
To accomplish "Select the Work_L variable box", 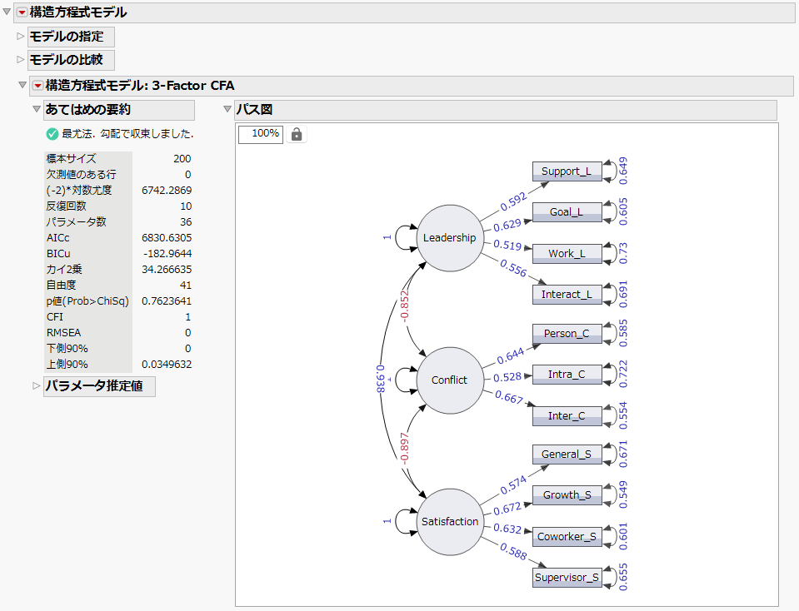I will 567,254.
